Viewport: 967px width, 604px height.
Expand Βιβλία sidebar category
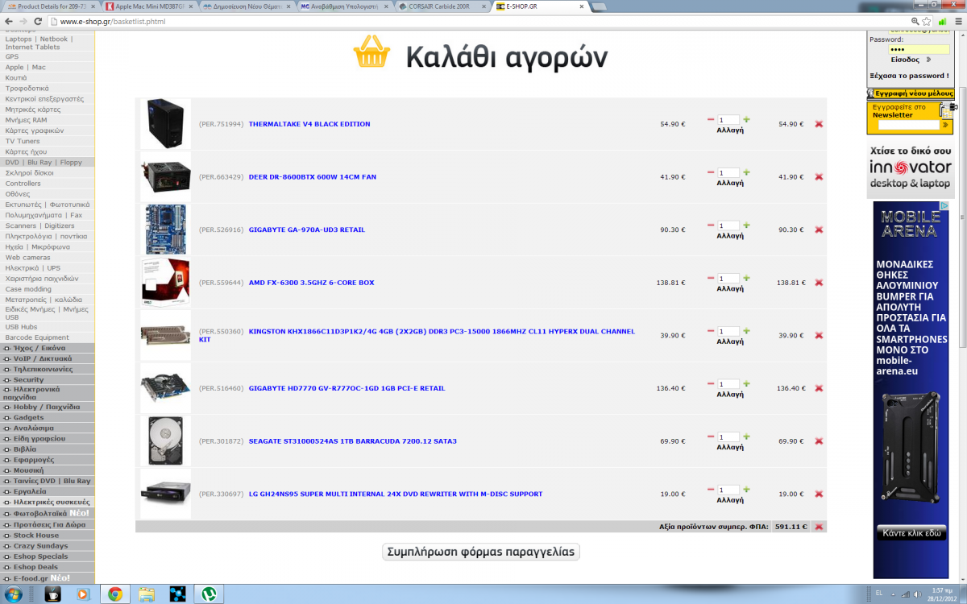click(x=48, y=449)
